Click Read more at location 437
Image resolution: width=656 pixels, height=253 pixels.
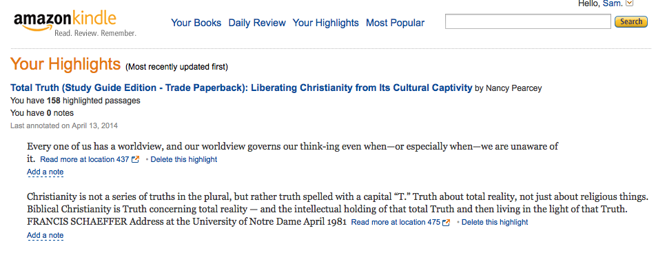[85, 160]
